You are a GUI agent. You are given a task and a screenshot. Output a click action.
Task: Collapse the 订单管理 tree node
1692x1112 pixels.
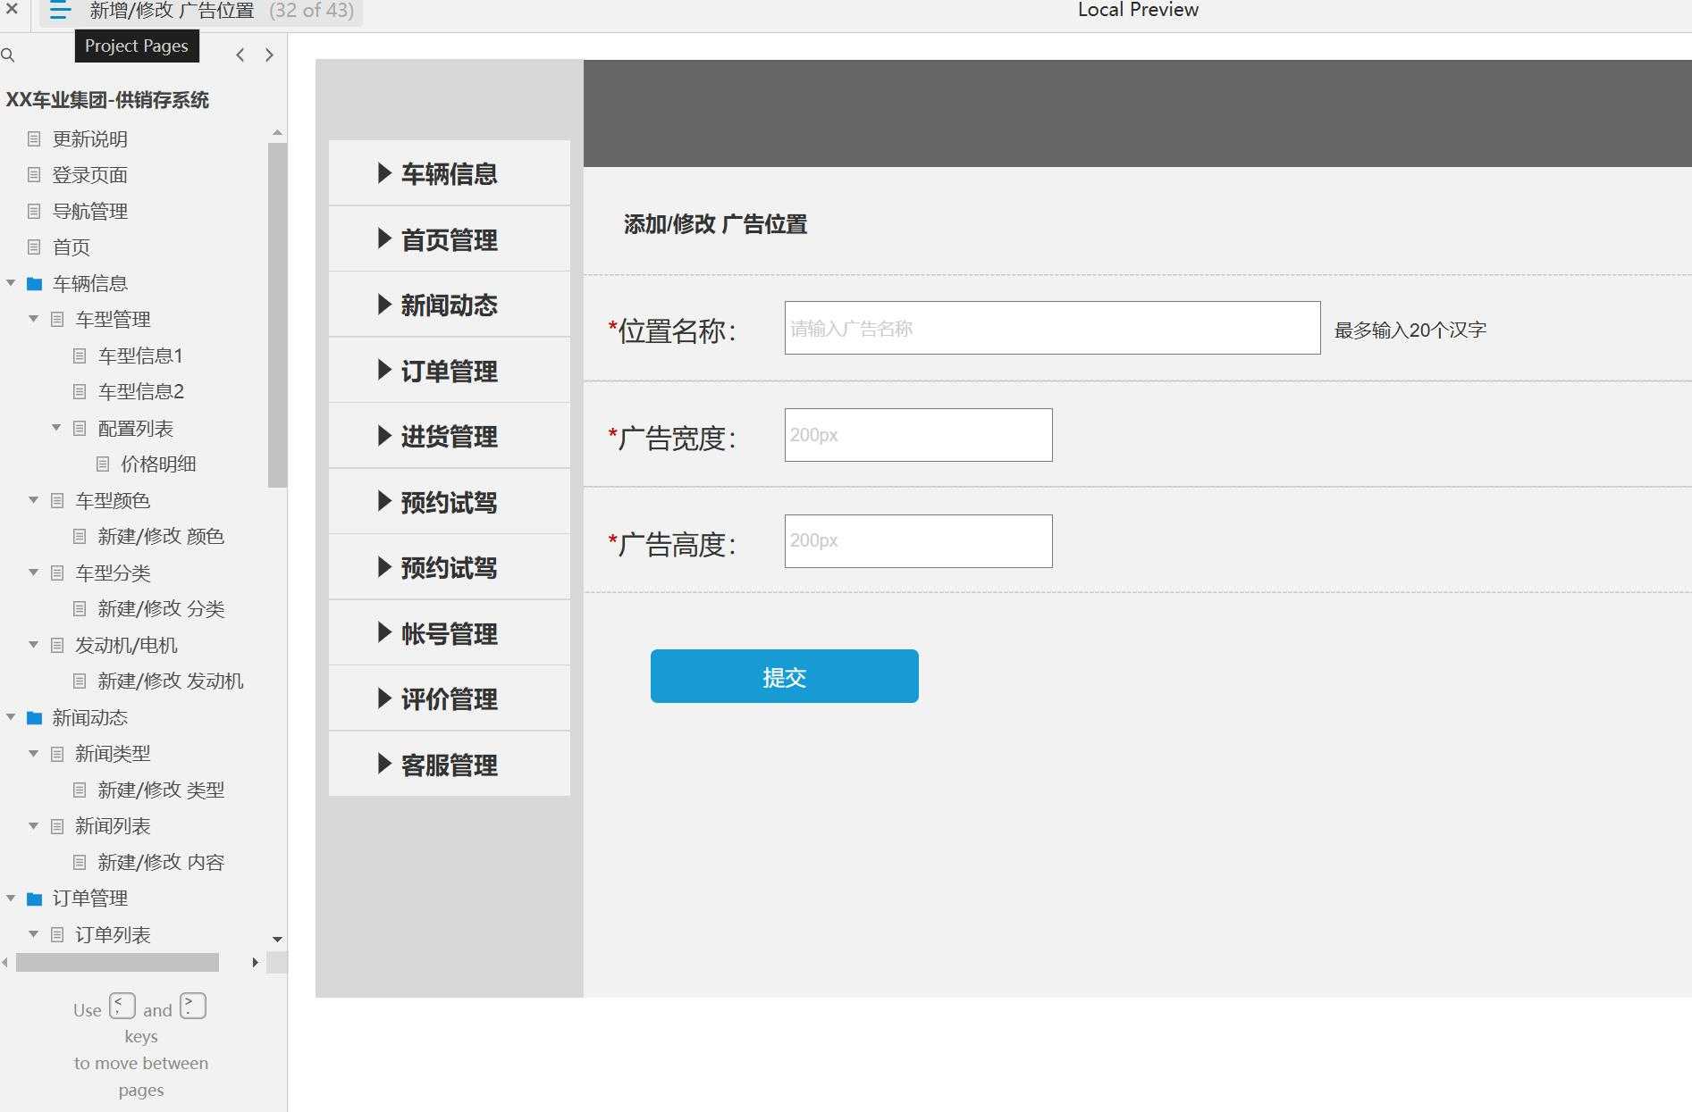10,898
